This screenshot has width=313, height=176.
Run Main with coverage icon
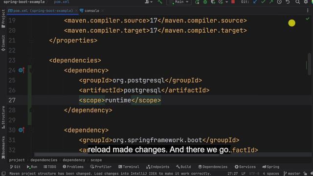tap(213, 2)
